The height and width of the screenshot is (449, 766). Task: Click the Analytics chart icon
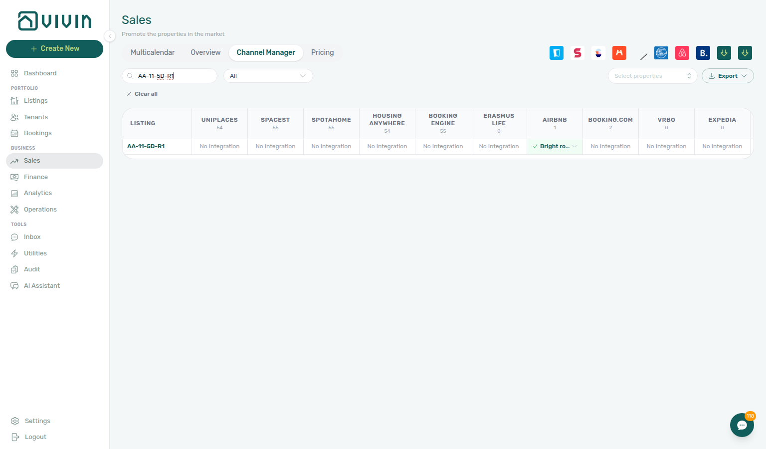point(14,193)
